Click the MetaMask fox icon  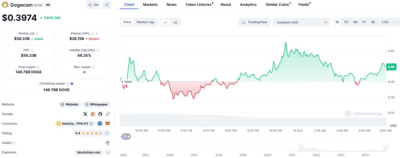click(x=108, y=123)
